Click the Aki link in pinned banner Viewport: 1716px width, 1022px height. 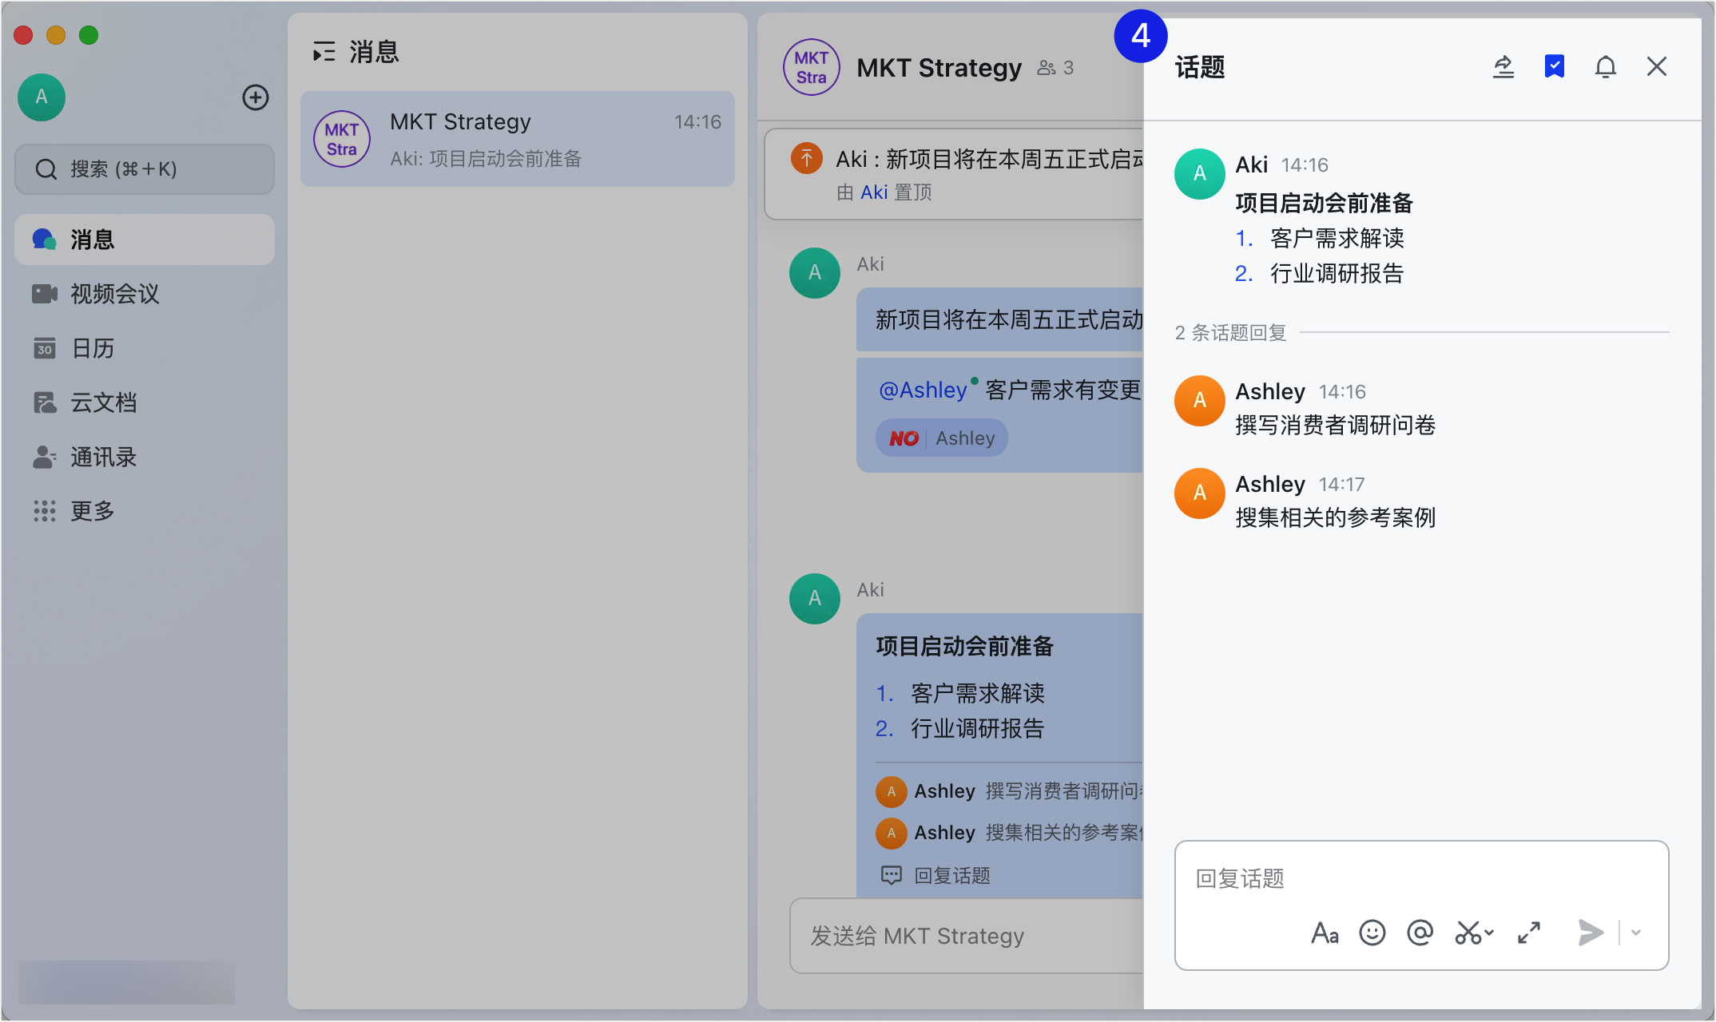(x=873, y=192)
